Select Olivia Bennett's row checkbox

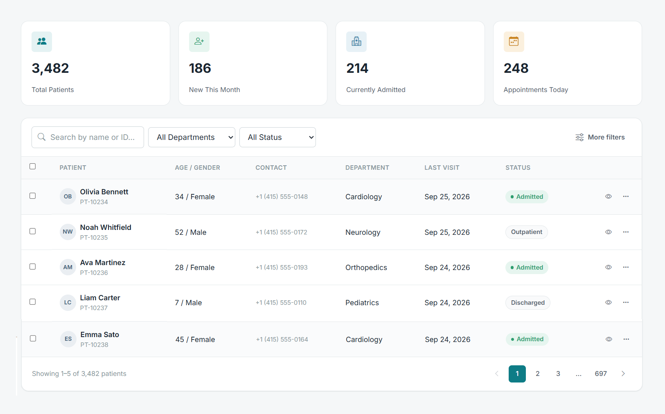coord(33,196)
